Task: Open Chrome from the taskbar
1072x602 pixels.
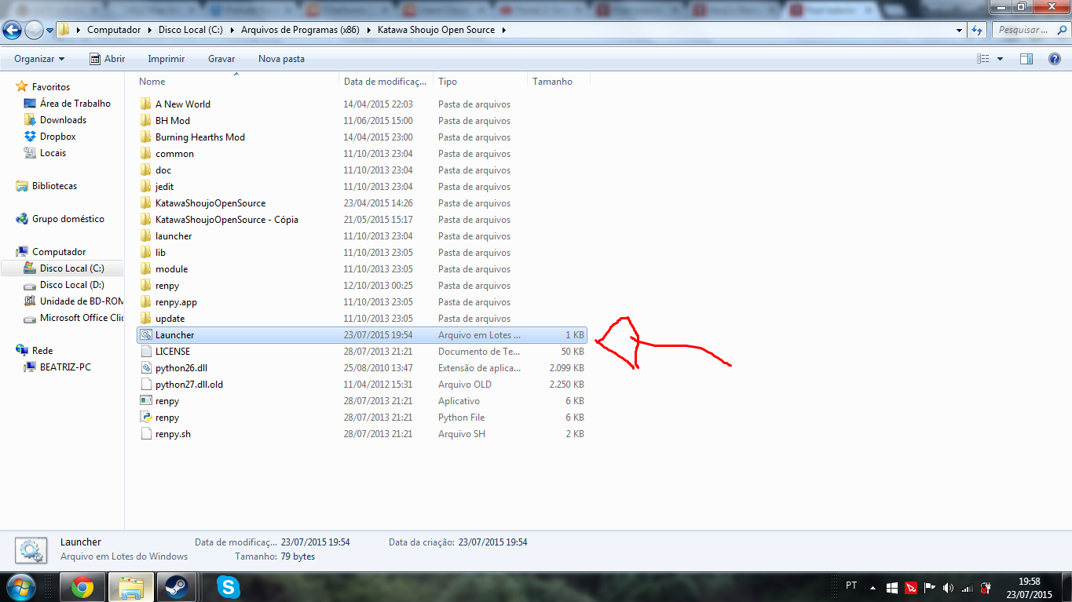Action: (82, 587)
